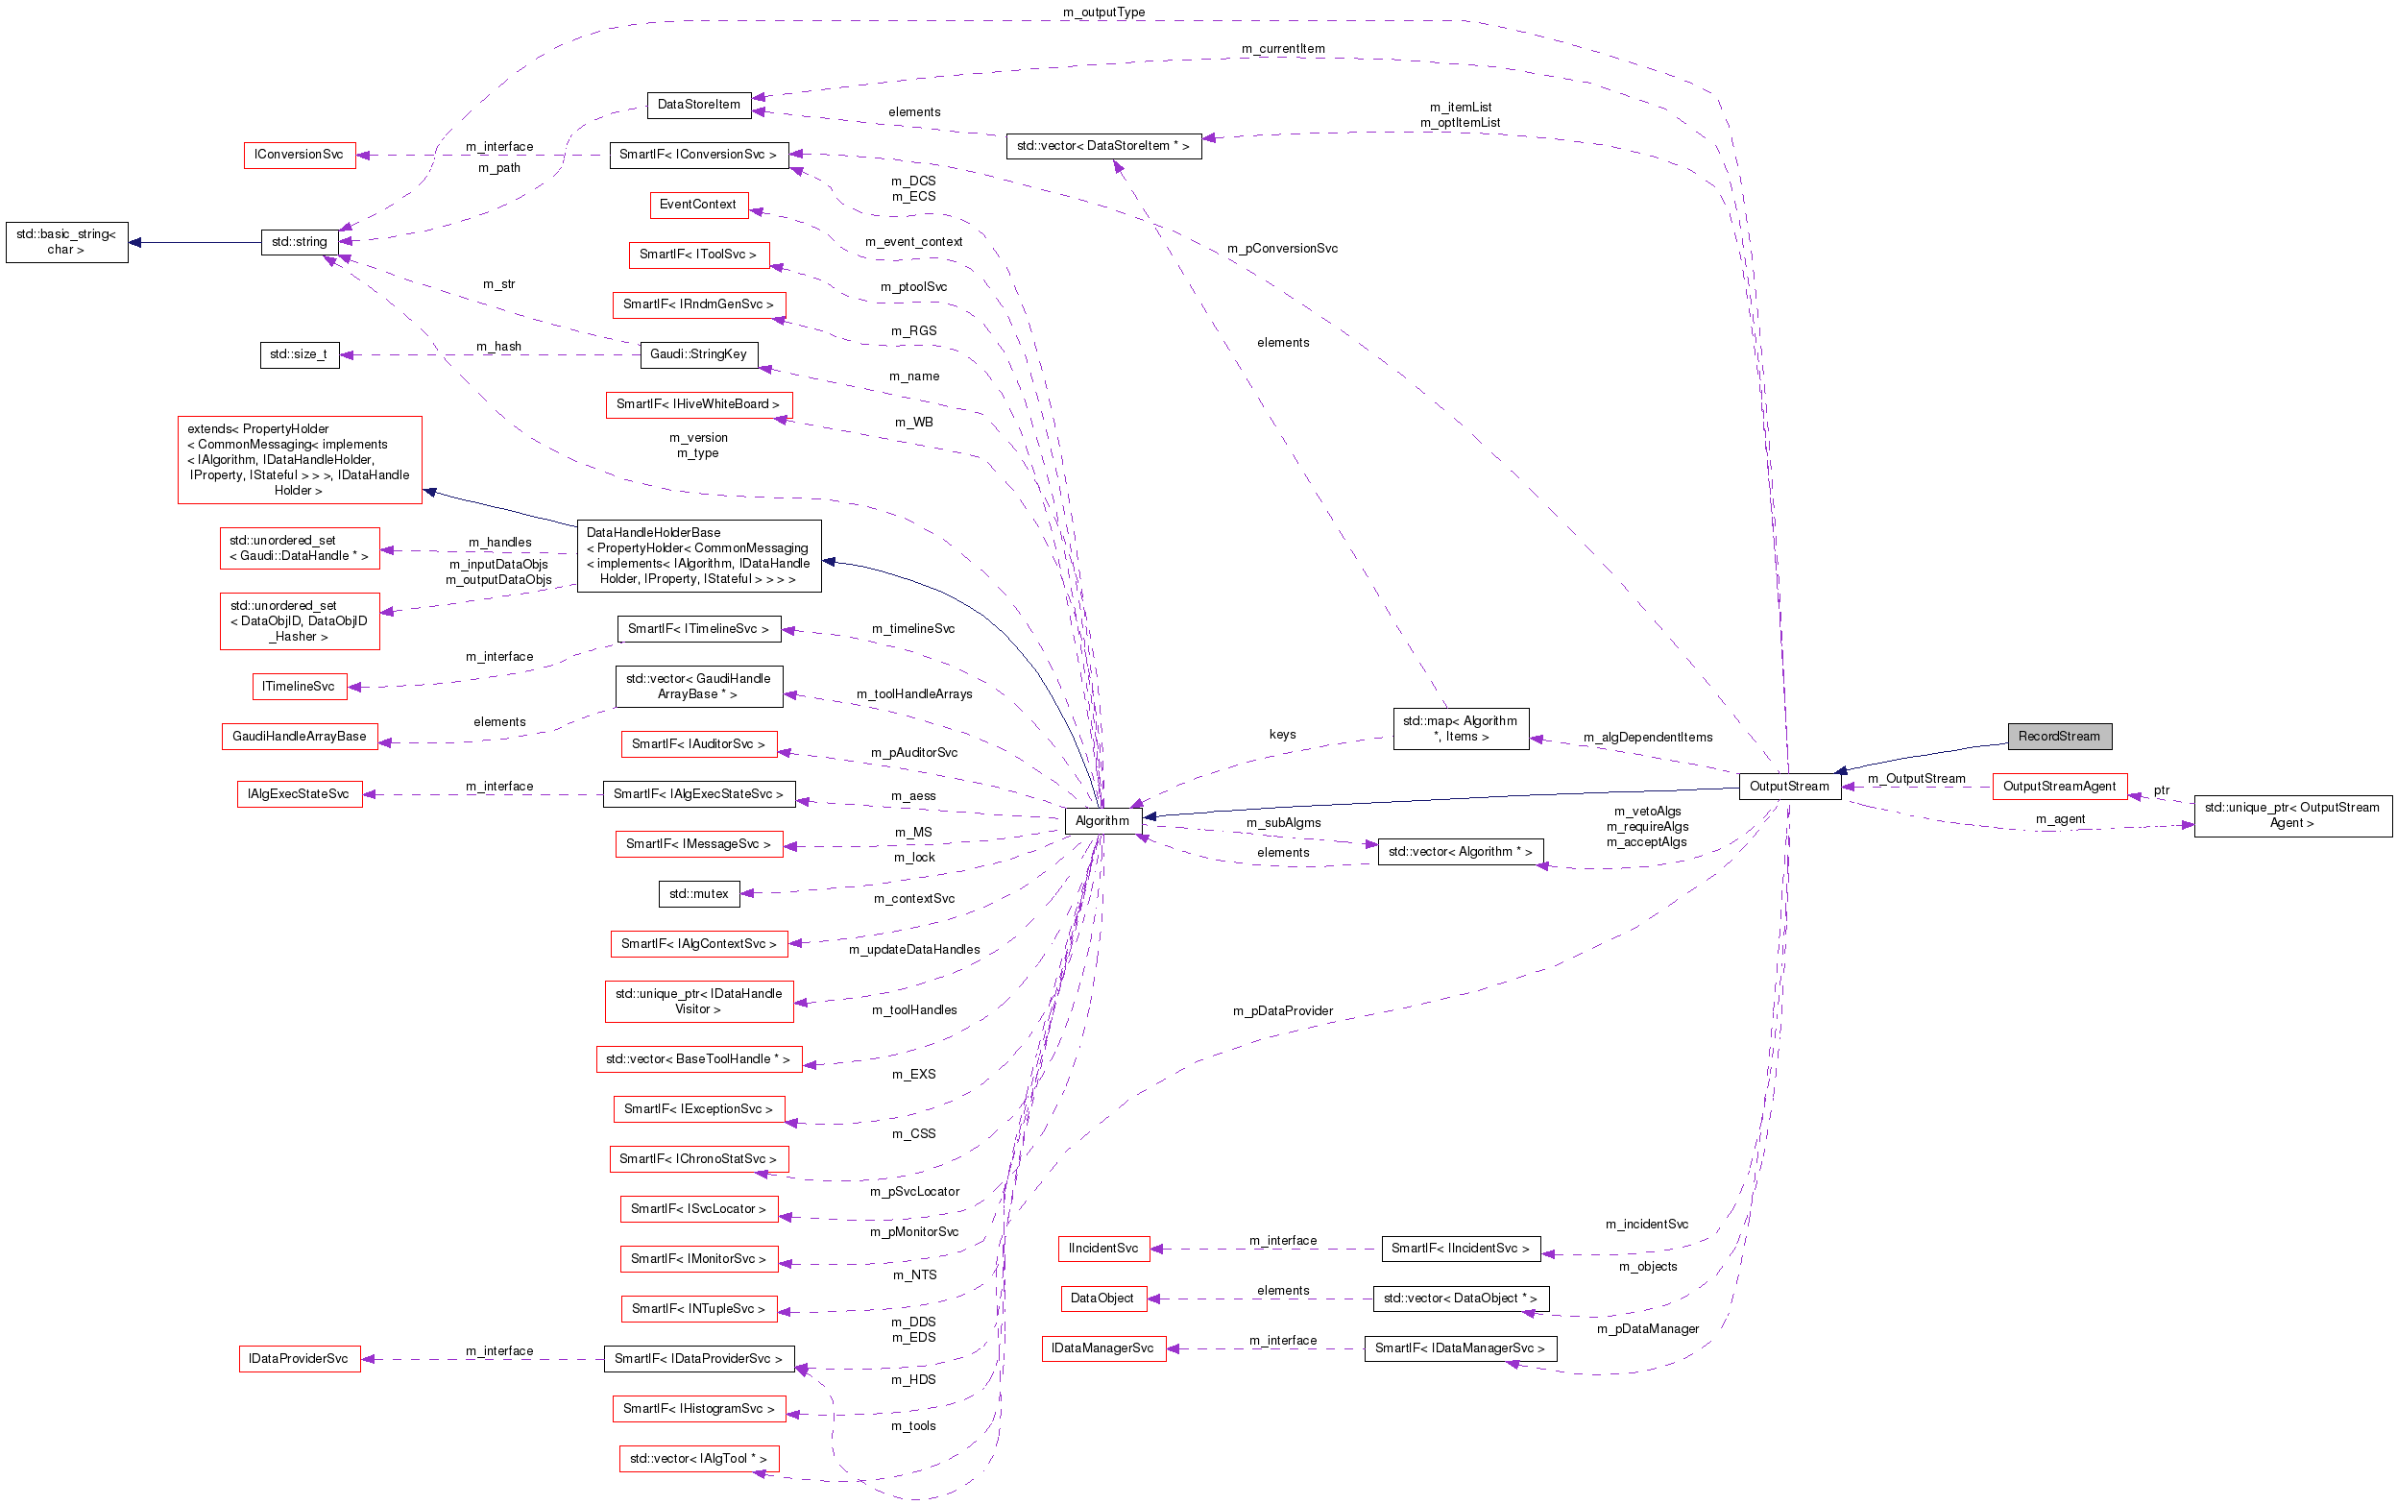This screenshot has height=1505, width=2397.
Task: Open the IIncidentSvc class node
Action: pos(1102,1248)
